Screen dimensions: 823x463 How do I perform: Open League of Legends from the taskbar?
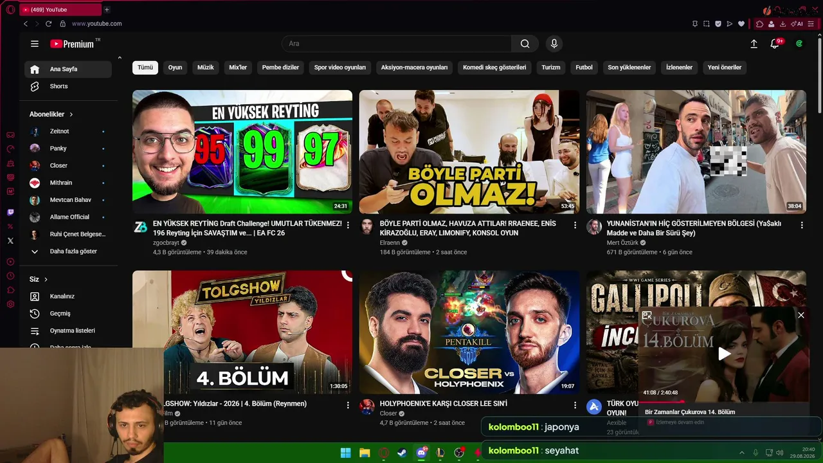pyautogui.click(x=440, y=453)
